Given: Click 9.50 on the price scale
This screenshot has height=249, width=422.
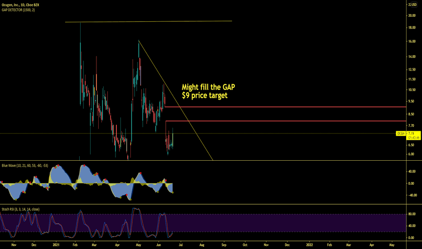Looking at the screenshot, I should (411, 101).
